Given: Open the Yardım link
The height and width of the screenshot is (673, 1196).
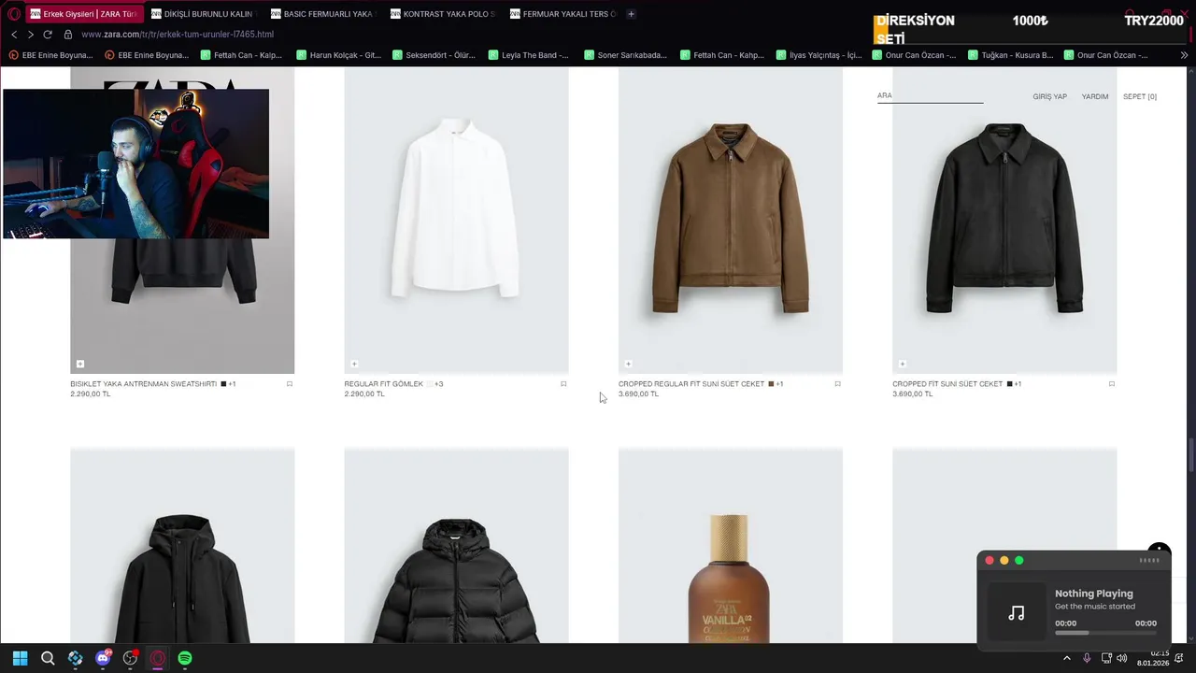Looking at the screenshot, I should click(1095, 97).
